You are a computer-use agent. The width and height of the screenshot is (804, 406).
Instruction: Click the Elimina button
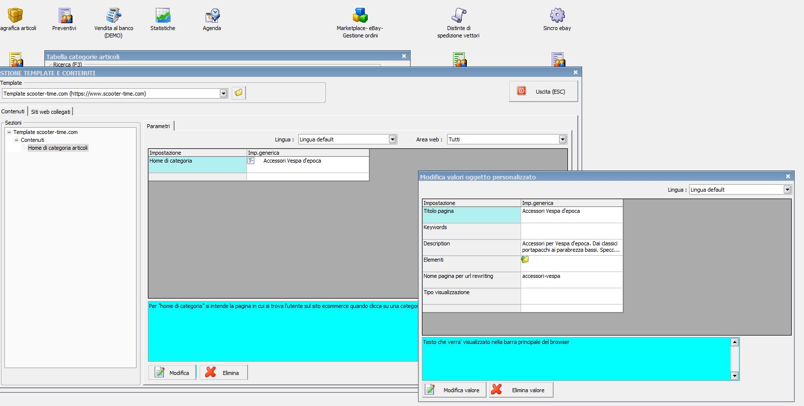223,372
